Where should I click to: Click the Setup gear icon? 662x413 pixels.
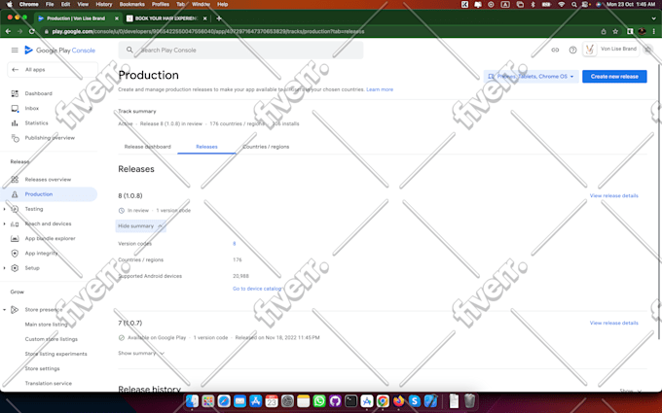coord(15,268)
